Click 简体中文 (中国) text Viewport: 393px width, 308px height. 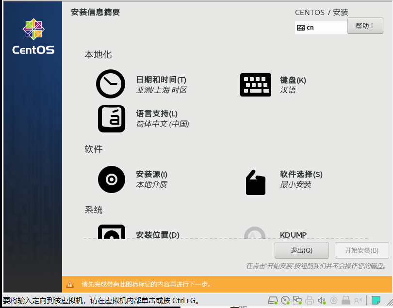click(163, 124)
